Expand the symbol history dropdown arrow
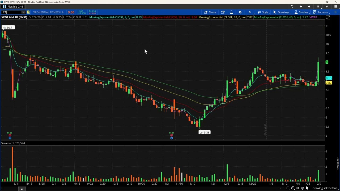 tap(23, 12)
